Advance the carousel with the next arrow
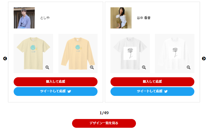This screenshot has width=208, height=130. [x=204, y=58]
